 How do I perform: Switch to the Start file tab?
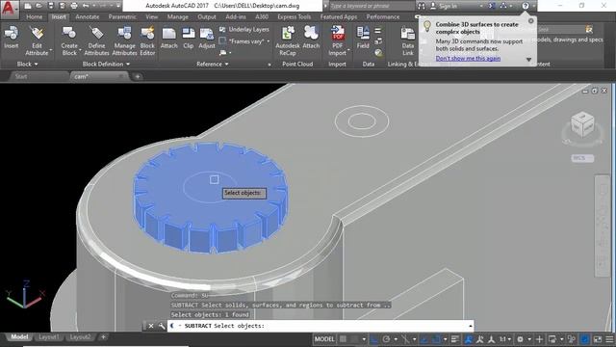click(x=21, y=76)
